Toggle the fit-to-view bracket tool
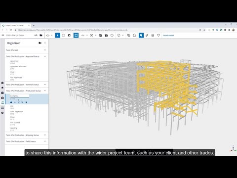The height and width of the screenshot is (178, 237). (x=76, y=35)
